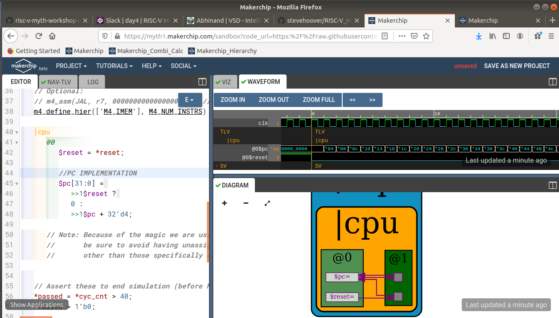Click SAVE AS NEW PROJECT
559x318 pixels.
[x=517, y=66]
